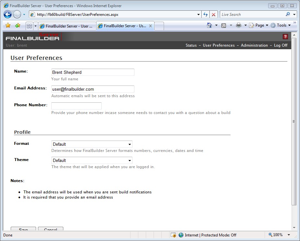Image resolution: width=300 pixels, height=241 pixels.
Task: Click the popup blocker status bar icon
Action: (x=173, y=235)
